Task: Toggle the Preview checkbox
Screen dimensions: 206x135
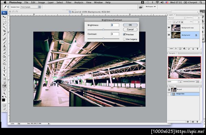Action: click(x=124, y=35)
